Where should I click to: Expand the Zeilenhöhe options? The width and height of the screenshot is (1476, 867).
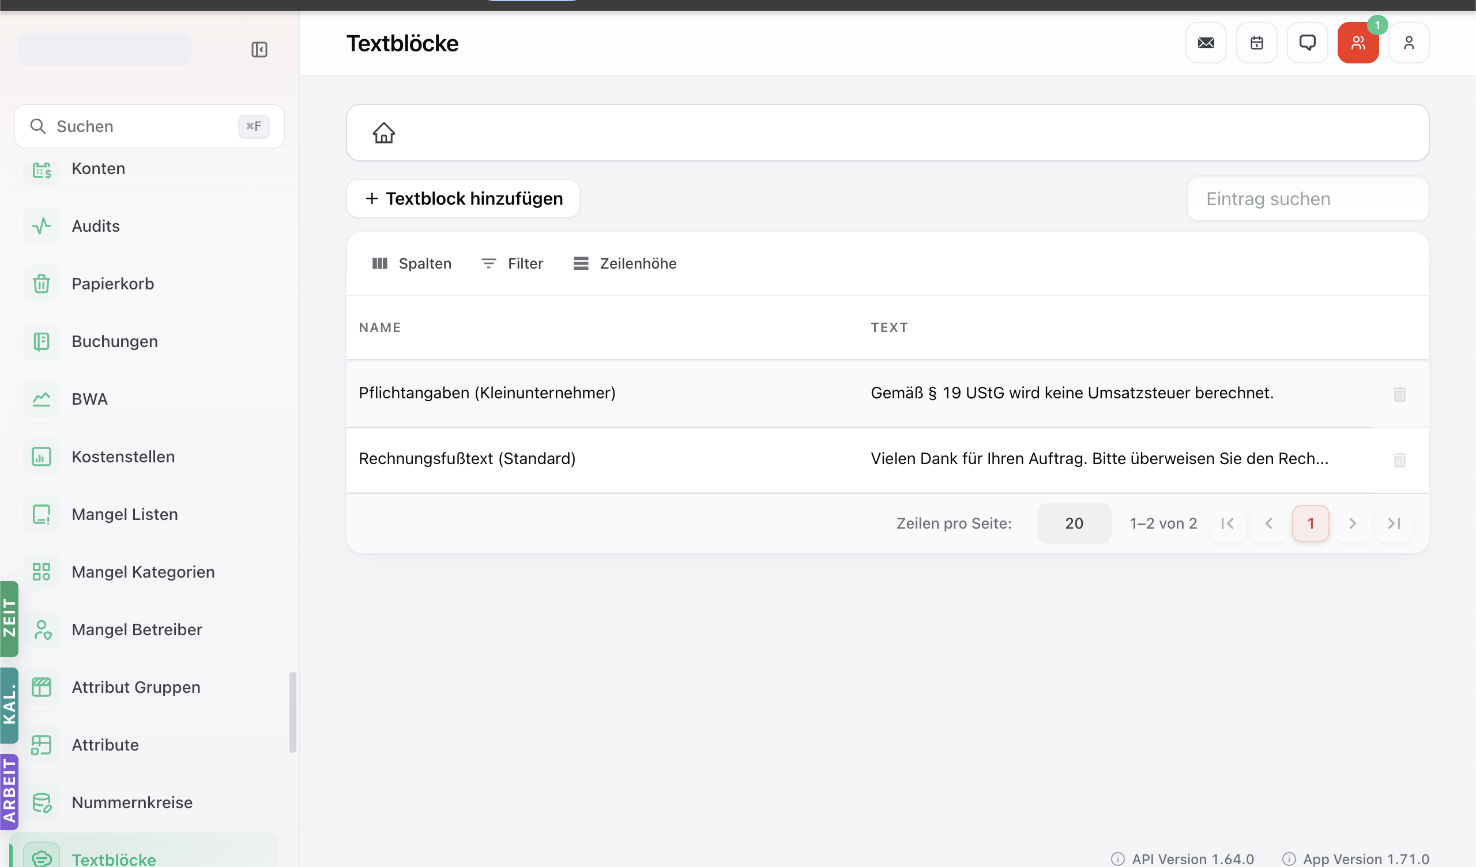625,263
